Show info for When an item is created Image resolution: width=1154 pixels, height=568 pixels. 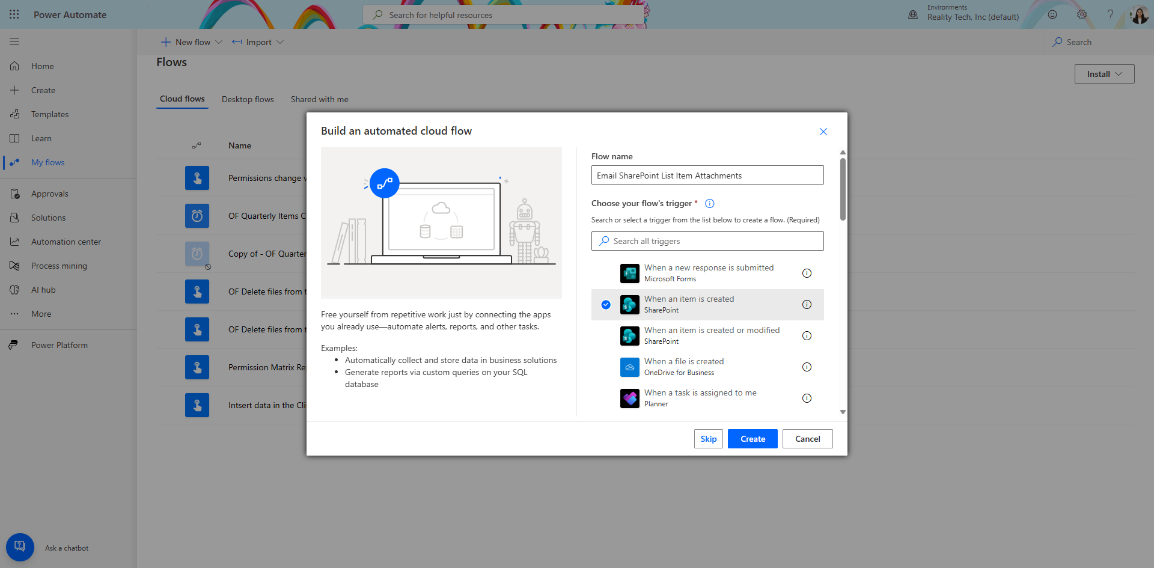(x=807, y=305)
